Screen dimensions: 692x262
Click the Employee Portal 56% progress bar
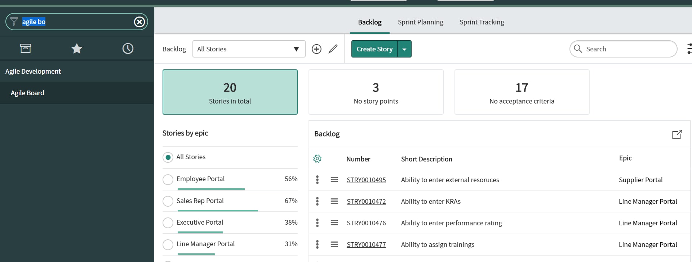(211, 189)
